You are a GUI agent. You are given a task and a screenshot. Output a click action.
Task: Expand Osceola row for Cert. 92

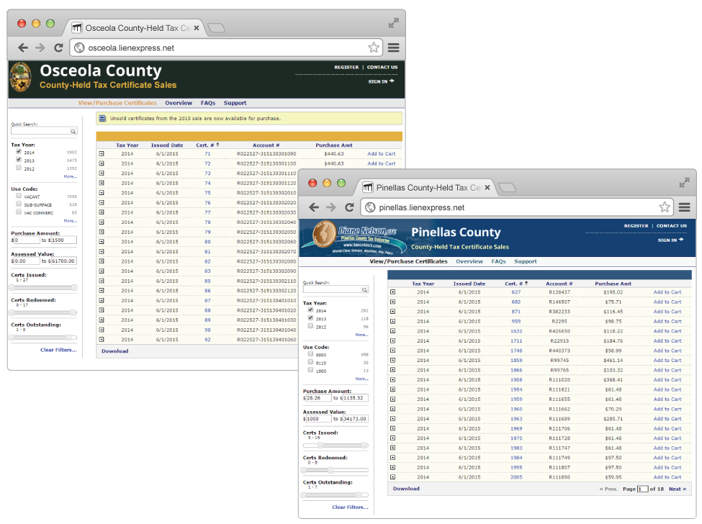[x=102, y=339]
